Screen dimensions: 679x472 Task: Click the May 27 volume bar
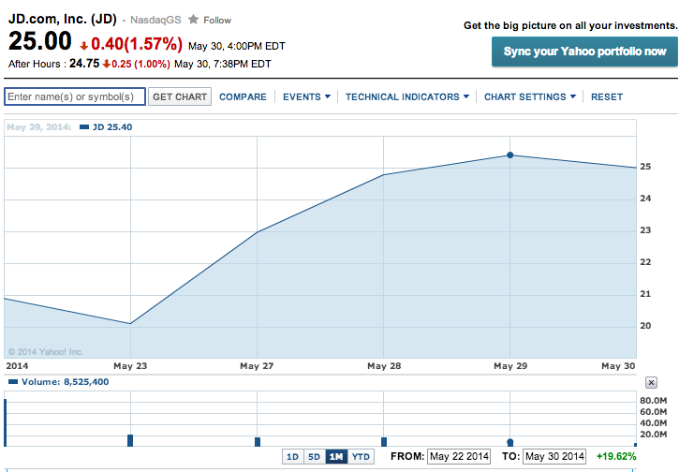(258, 442)
